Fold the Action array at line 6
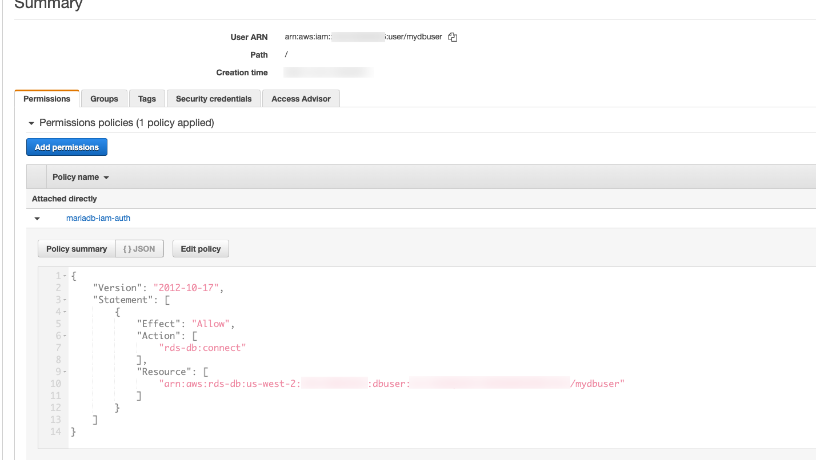This screenshot has height=460, width=816. pyautogui.click(x=65, y=336)
